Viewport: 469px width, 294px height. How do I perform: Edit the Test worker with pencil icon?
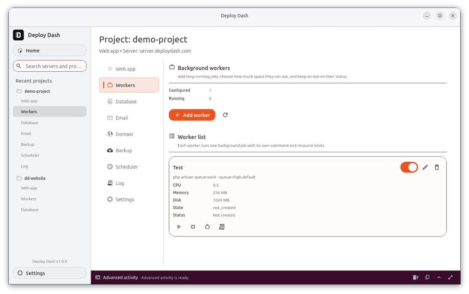425,167
